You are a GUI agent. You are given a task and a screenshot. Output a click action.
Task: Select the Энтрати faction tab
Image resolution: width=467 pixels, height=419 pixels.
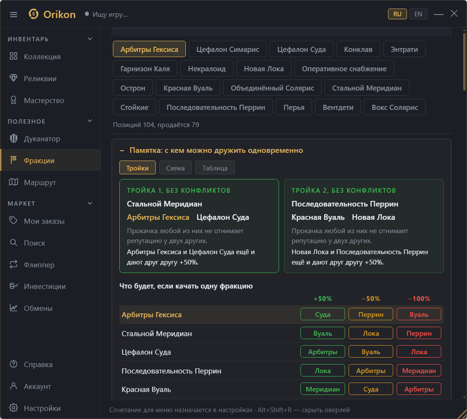coord(404,49)
